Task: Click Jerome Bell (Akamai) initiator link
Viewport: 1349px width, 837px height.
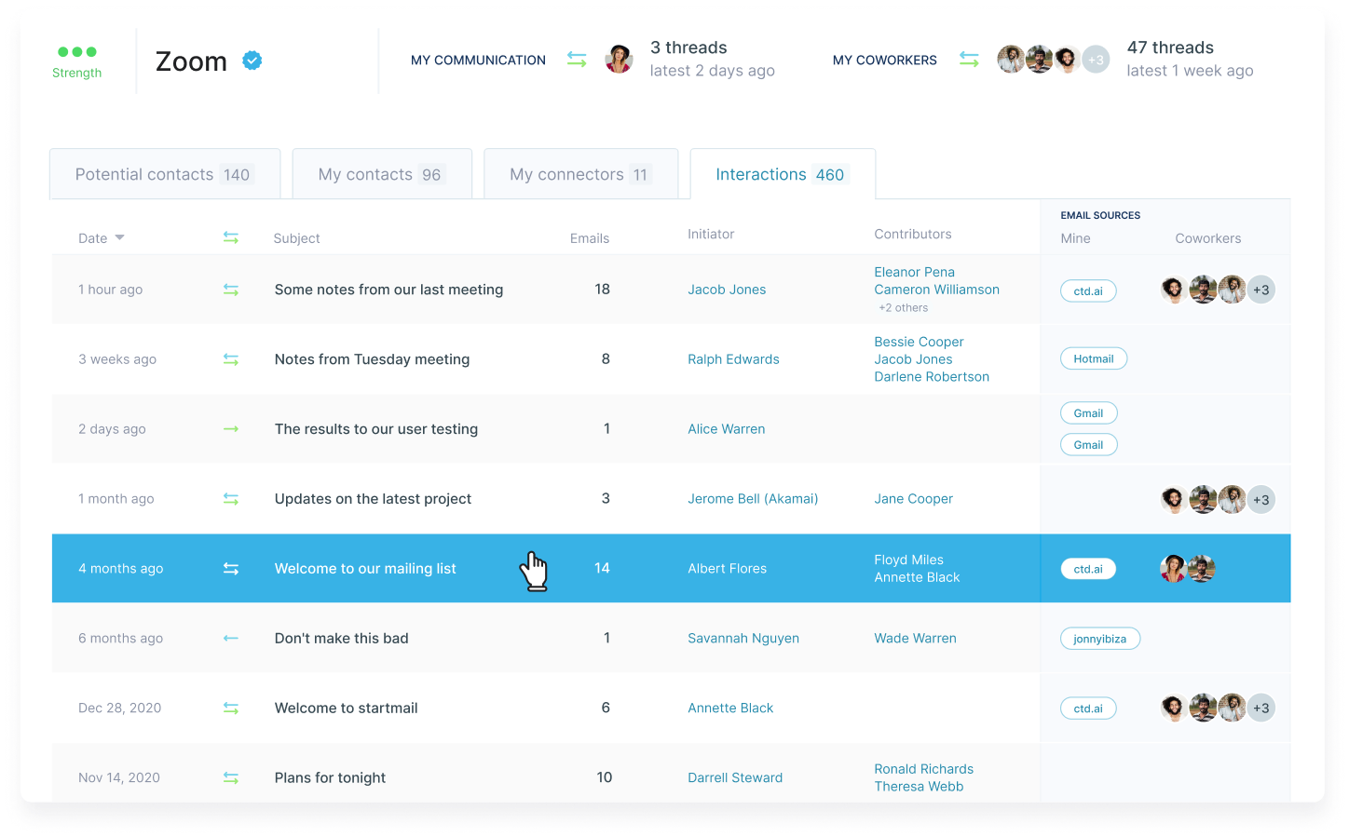Action: point(753,499)
